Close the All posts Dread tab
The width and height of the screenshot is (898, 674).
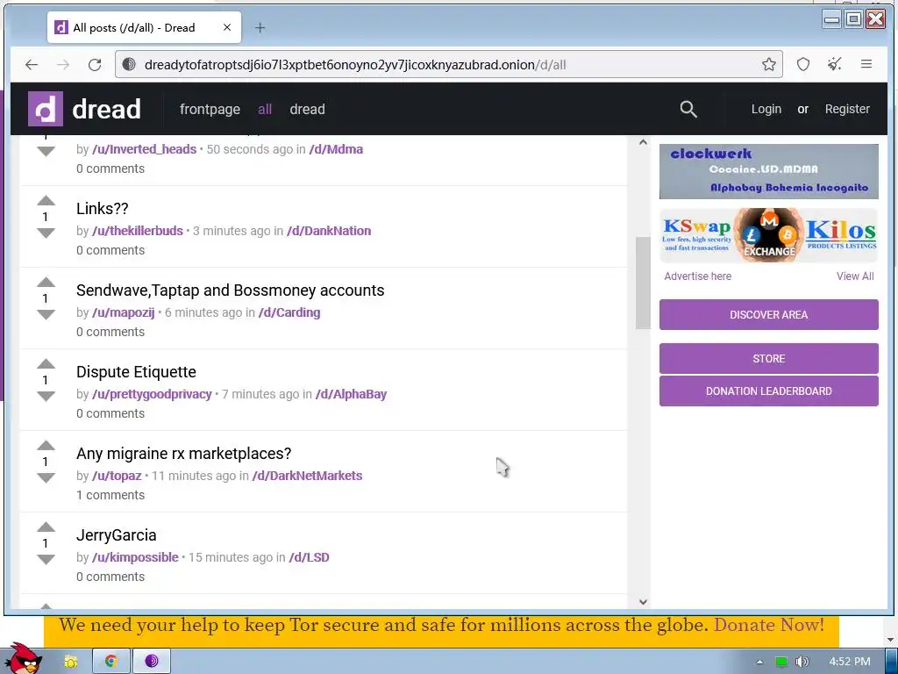pyautogui.click(x=227, y=27)
